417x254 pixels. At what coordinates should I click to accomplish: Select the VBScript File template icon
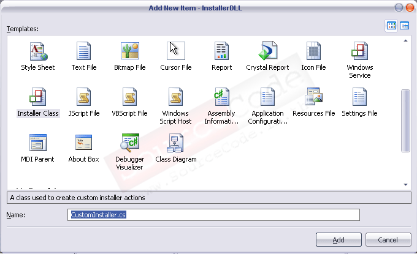click(130, 97)
